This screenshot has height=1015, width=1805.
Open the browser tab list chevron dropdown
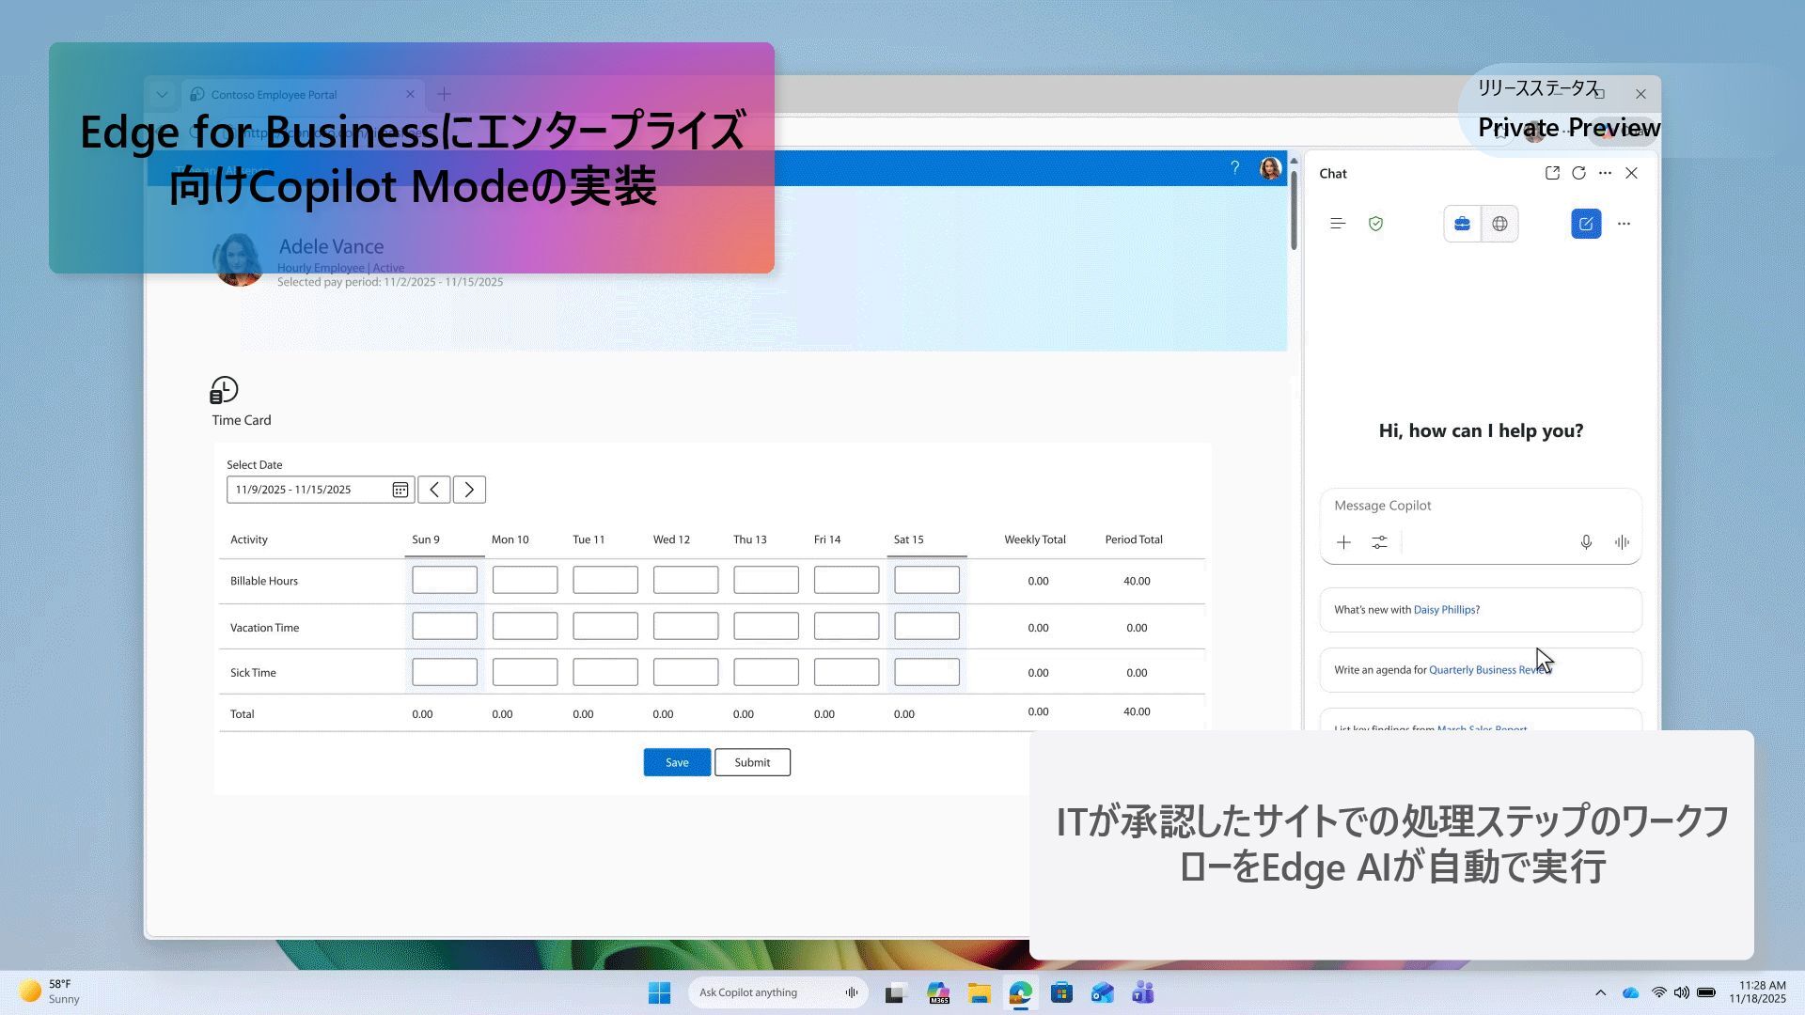coord(162,94)
